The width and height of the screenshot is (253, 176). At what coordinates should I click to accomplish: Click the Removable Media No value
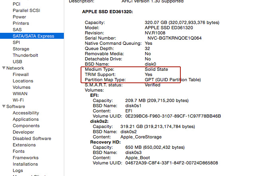click(x=148, y=54)
